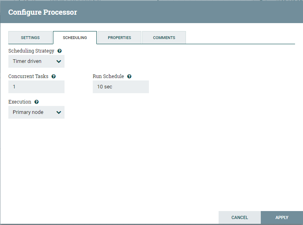
Task: Focus the Concurrent Tasks input field
Action: click(36, 87)
